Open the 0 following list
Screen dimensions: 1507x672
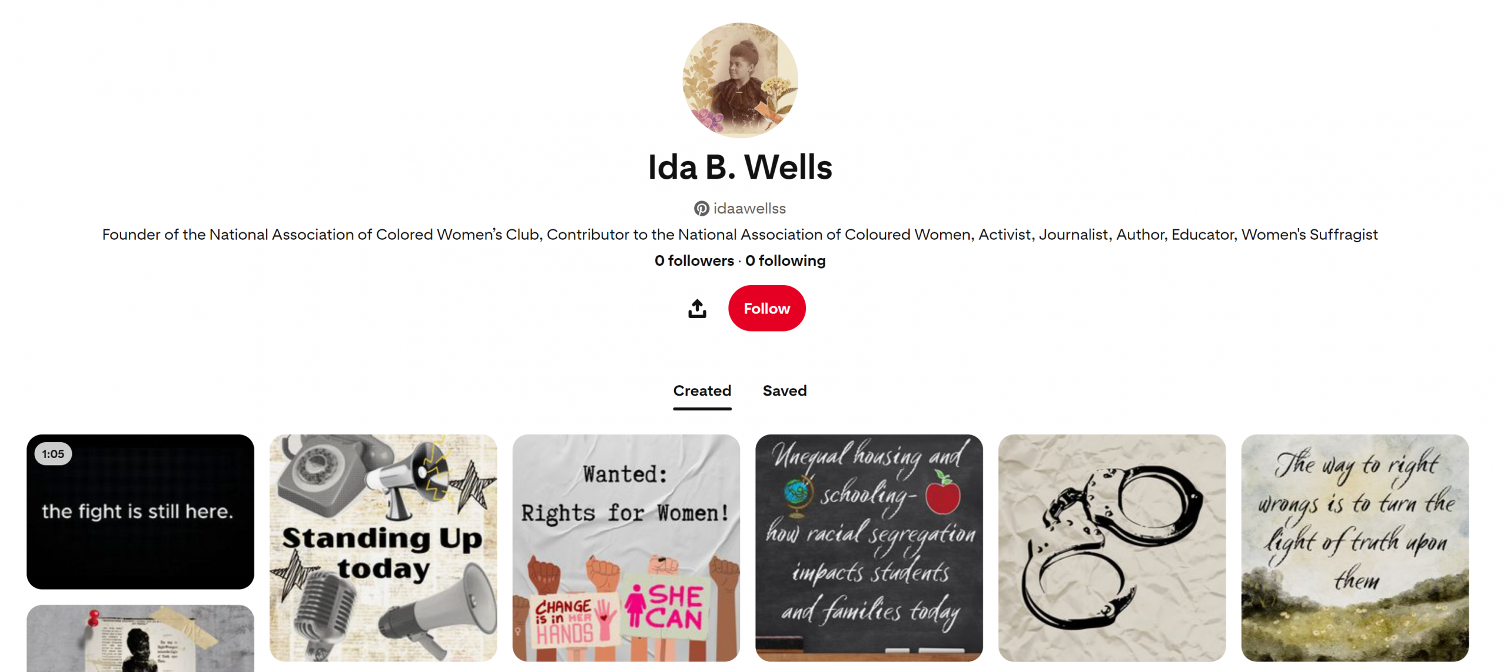coord(785,260)
